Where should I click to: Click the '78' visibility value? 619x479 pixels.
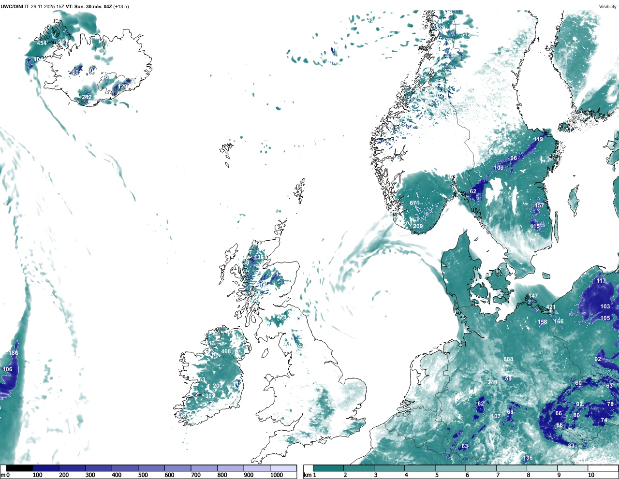point(610,404)
